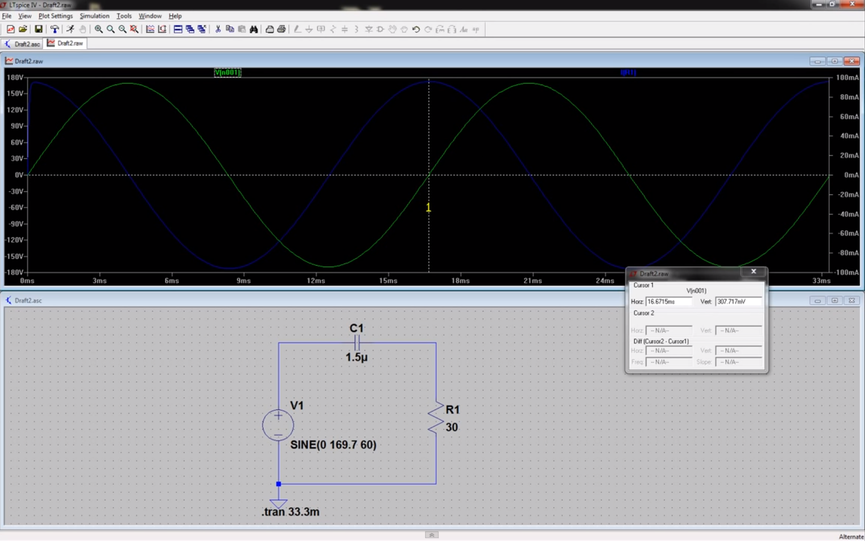Open the Simulation menu
The width and height of the screenshot is (865, 541).
pyautogui.click(x=94, y=16)
